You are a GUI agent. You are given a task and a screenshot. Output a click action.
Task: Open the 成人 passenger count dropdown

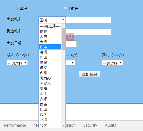17,63
